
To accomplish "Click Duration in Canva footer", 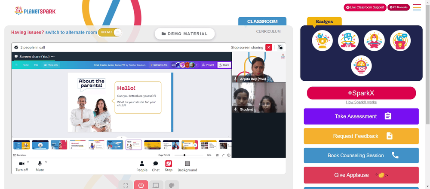I will [x=19, y=155].
